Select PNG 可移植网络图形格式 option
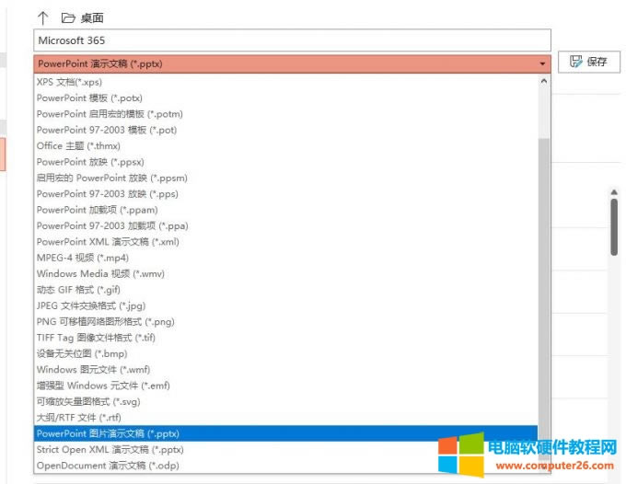626x484 pixels. coord(105,322)
